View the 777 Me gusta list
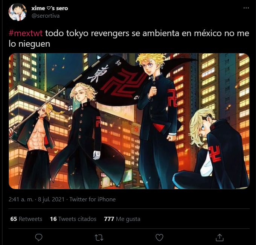 tap(122, 219)
